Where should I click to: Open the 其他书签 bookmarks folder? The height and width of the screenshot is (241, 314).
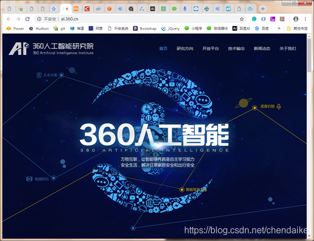tap(297, 28)
